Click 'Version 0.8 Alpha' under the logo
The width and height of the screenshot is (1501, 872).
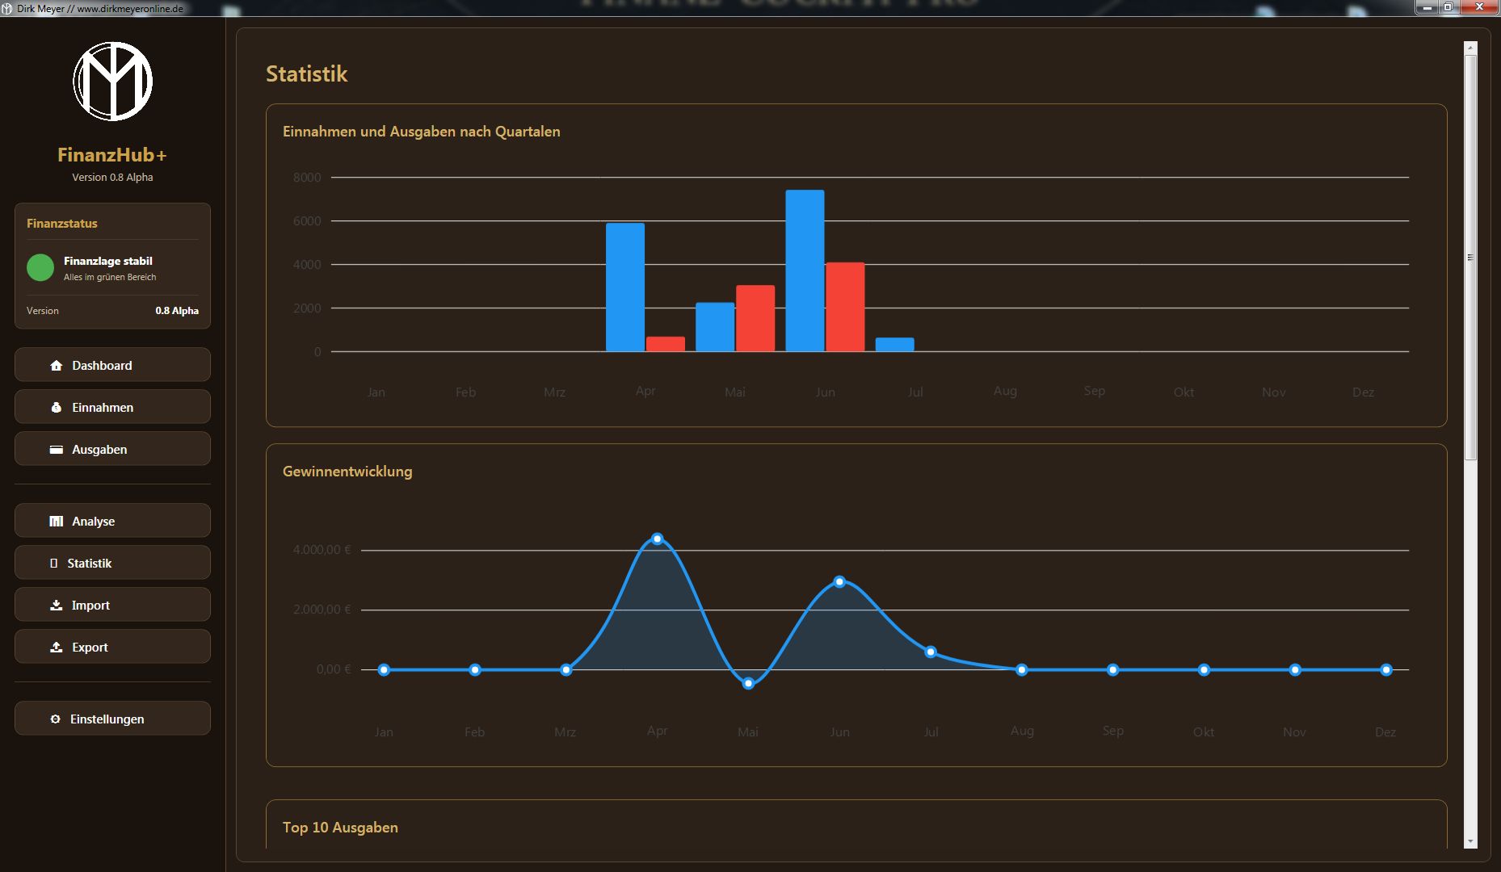pos(112,178)
